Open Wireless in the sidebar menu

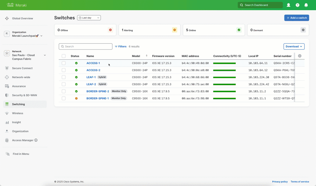tap(18, 113)
